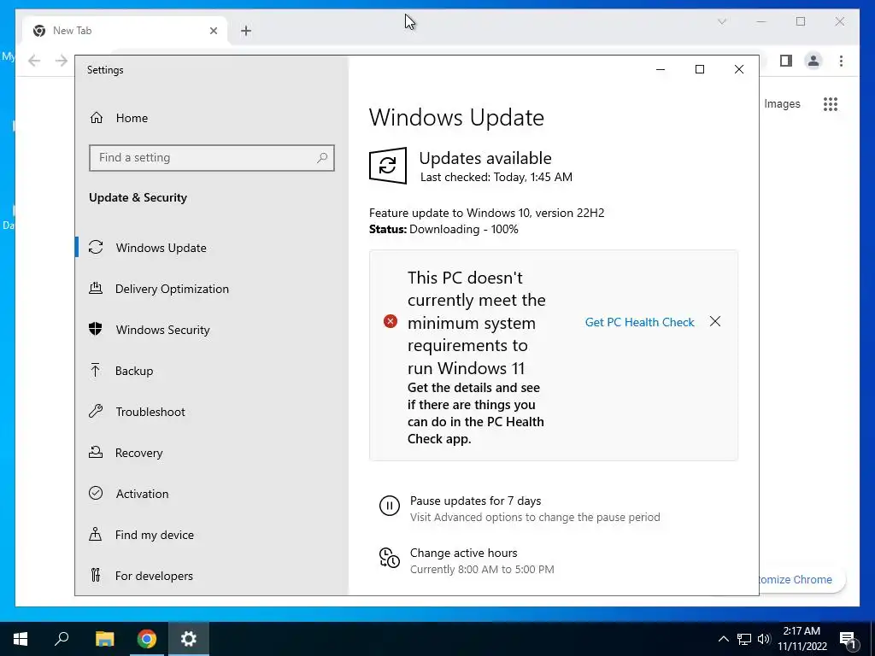The height and width of the screenshot is (656, 875).
Task: Open Chrome three-dot menu
Action: 841,61
